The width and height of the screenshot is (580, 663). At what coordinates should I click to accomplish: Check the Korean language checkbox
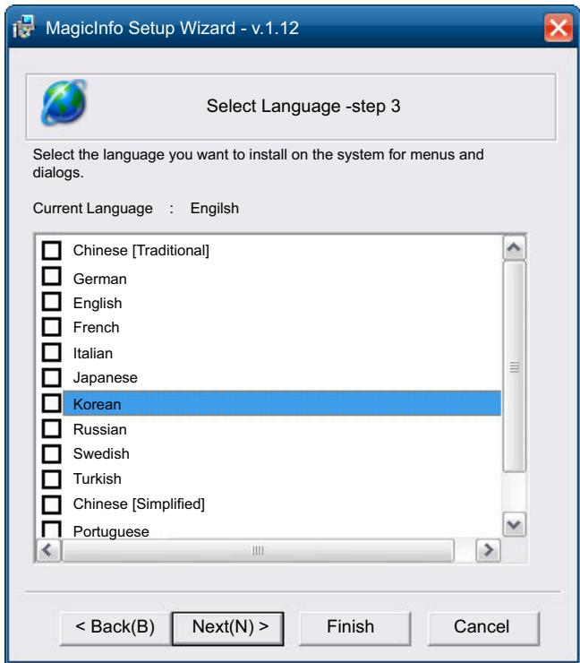[x=52, y=403]
